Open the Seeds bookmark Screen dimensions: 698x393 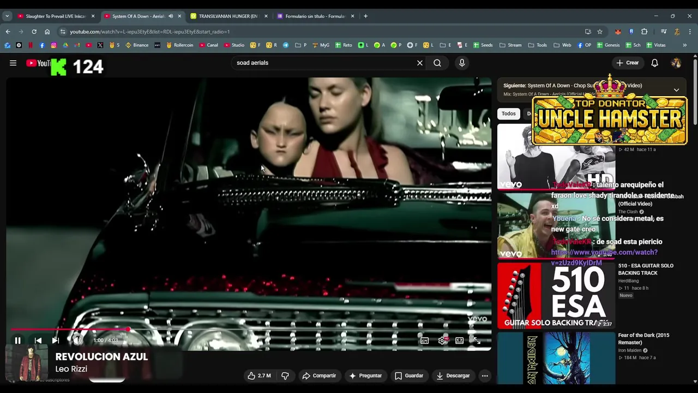pos(483,45)
